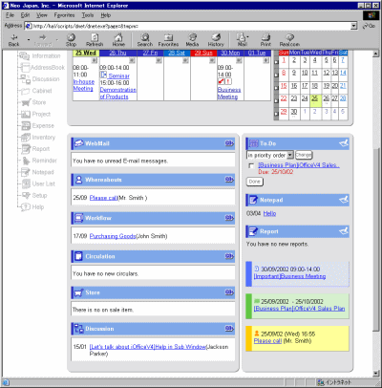Click the Refresh toolbar icon

point(95,40)
